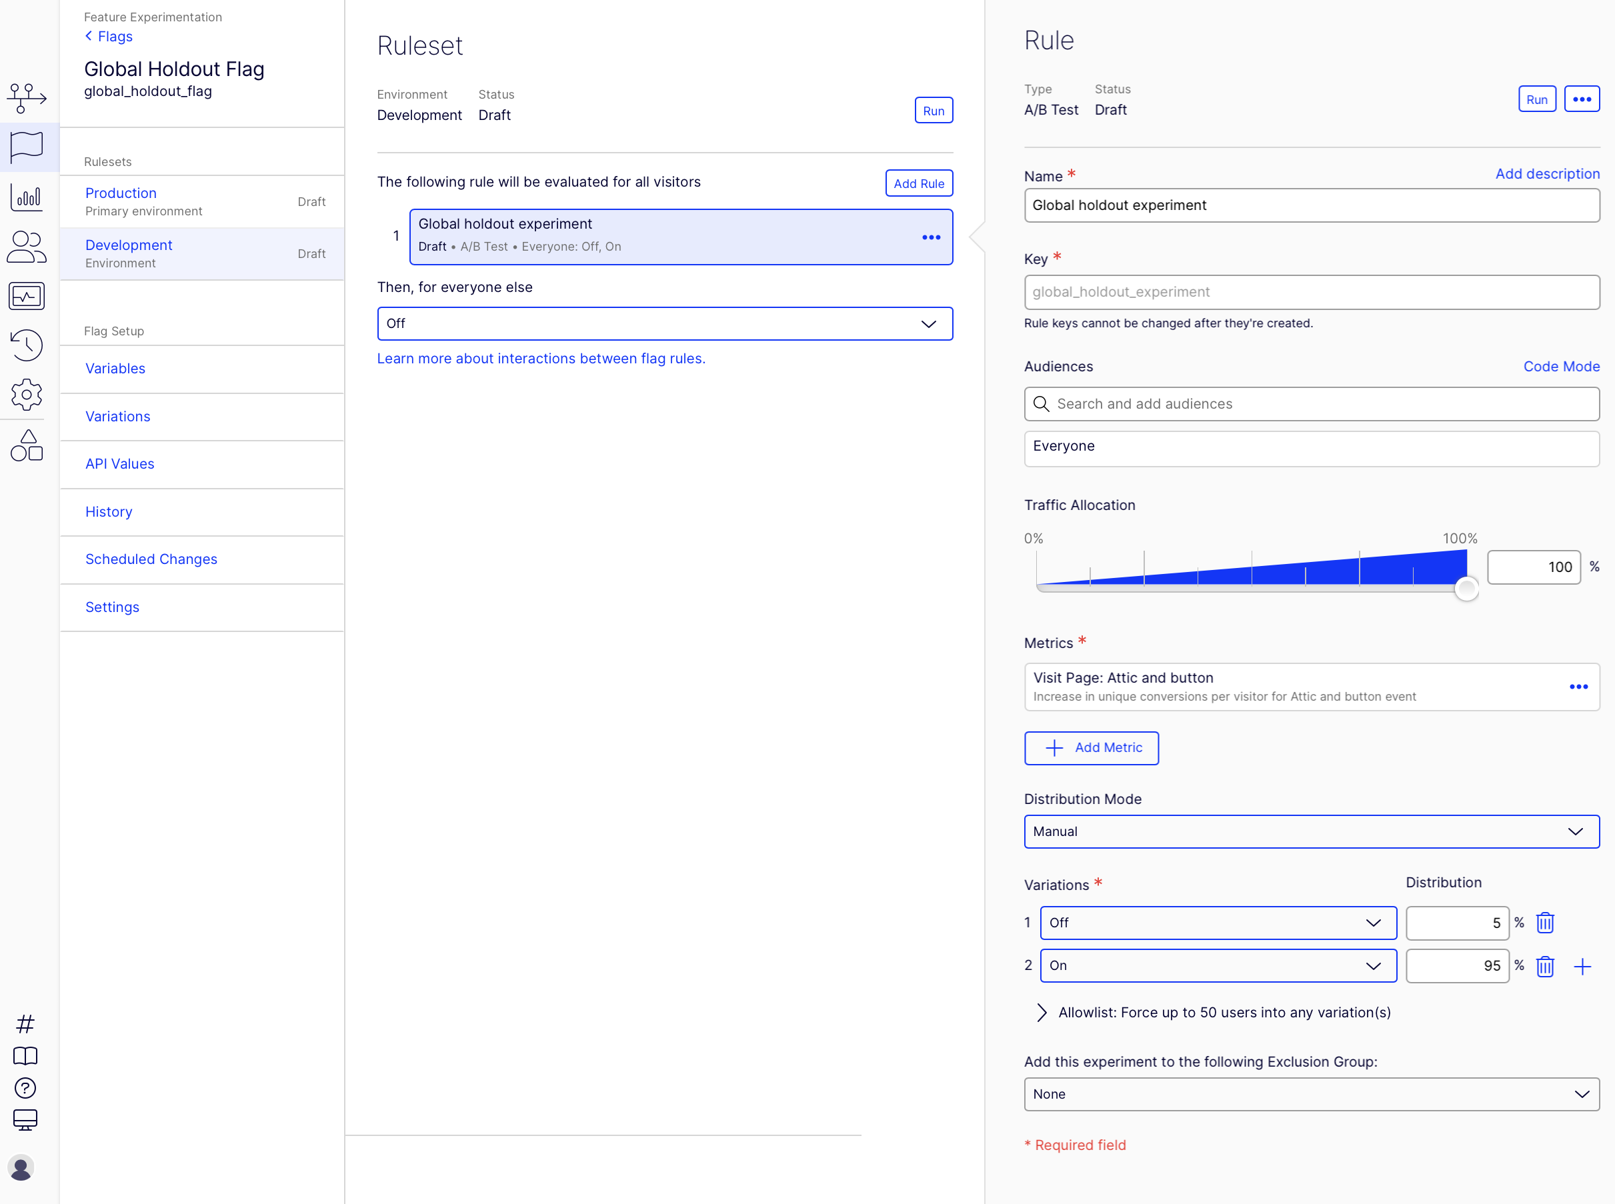This screenshot has width=1615, height=1204.
Task: Open project Settings gear icon
Action: pos(26,394)
